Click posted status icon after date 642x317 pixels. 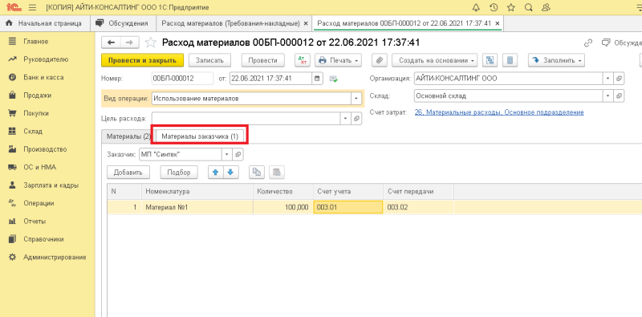point(334,79)
